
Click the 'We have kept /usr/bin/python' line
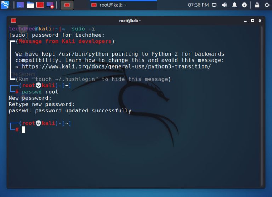tap(120, 54)
